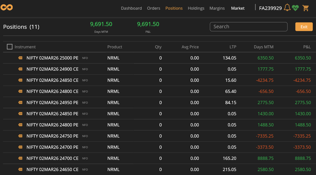Select NIFTY 02MAR26 24750 PE instrument name

point(52,136)
